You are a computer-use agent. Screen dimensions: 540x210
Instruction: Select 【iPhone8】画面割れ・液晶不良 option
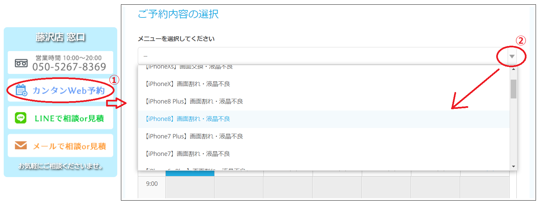click(324, 119)
